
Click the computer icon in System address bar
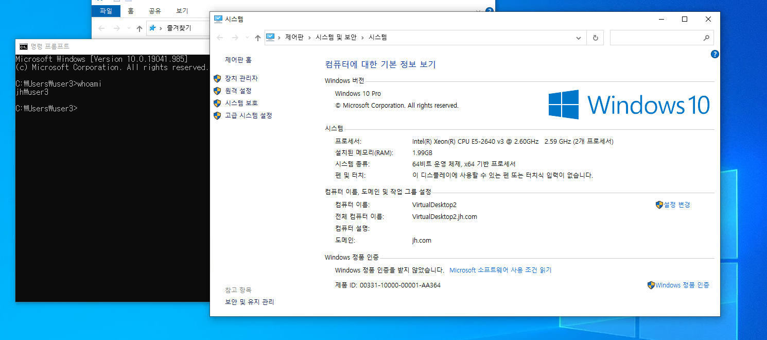tap(270, 37)
